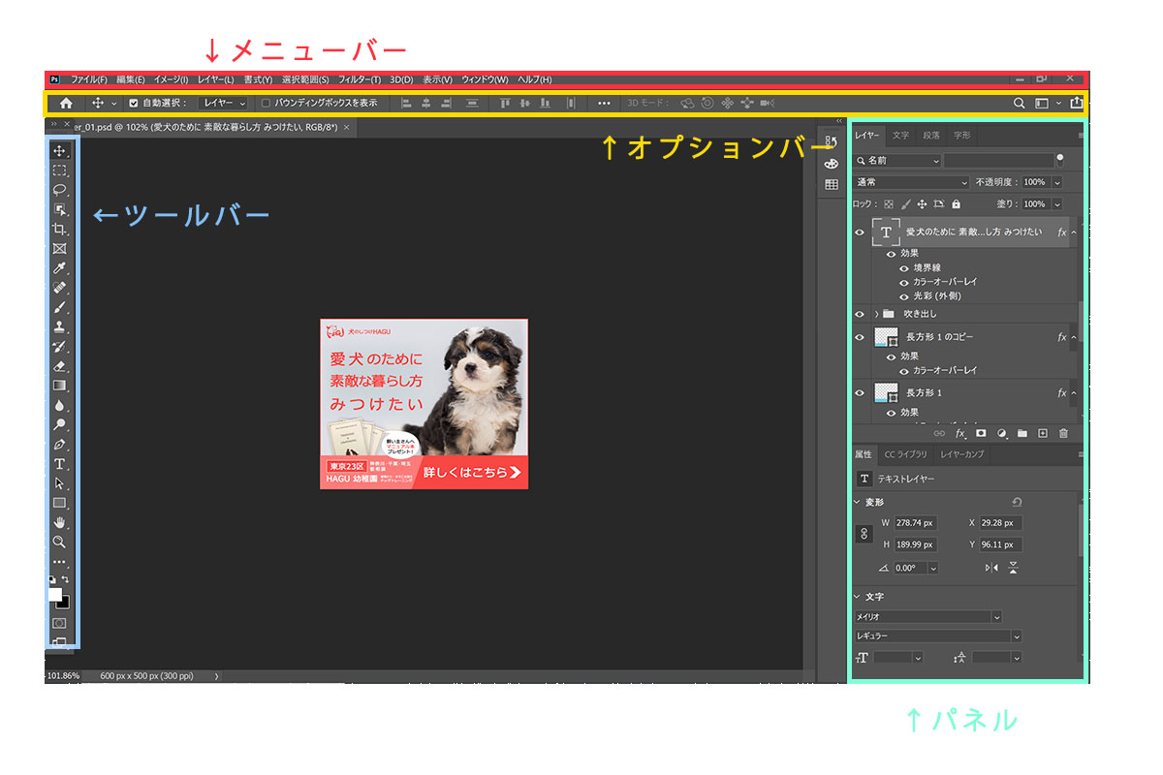This screenshot has height=775, width=1163.
Task: Open the ファイル(F) menu
Action: tap(89, 79)
